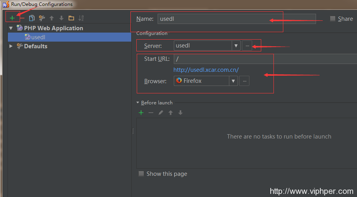
Task: Add a before launch task
Action: click(141, 113)
